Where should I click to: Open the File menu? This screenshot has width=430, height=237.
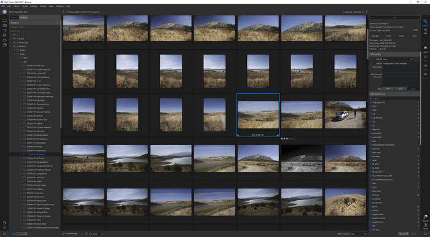click(x=3, y=6)
